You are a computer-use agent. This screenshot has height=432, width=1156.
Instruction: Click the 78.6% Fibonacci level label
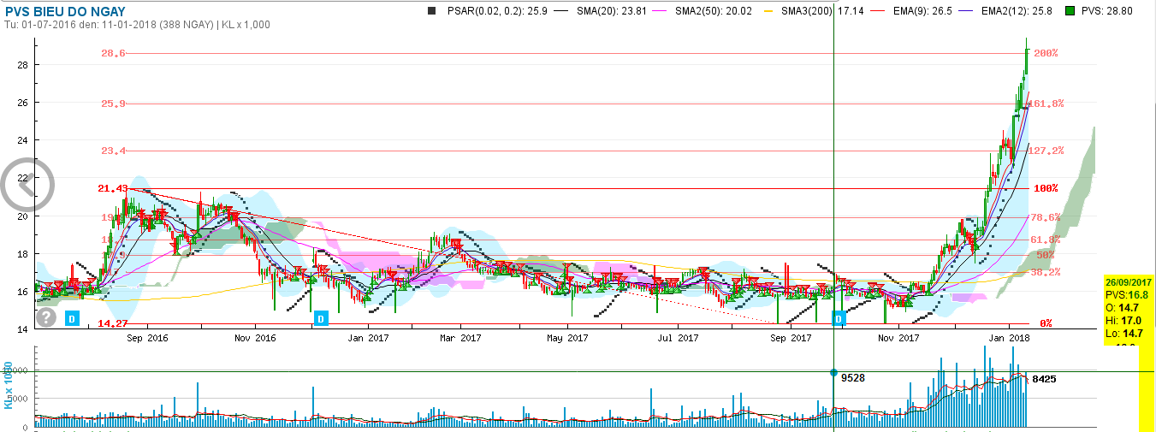(1047, 217)
